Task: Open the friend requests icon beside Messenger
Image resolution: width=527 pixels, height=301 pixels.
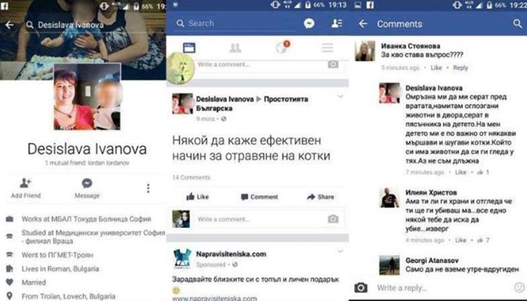Action: (x=337, y=23)
